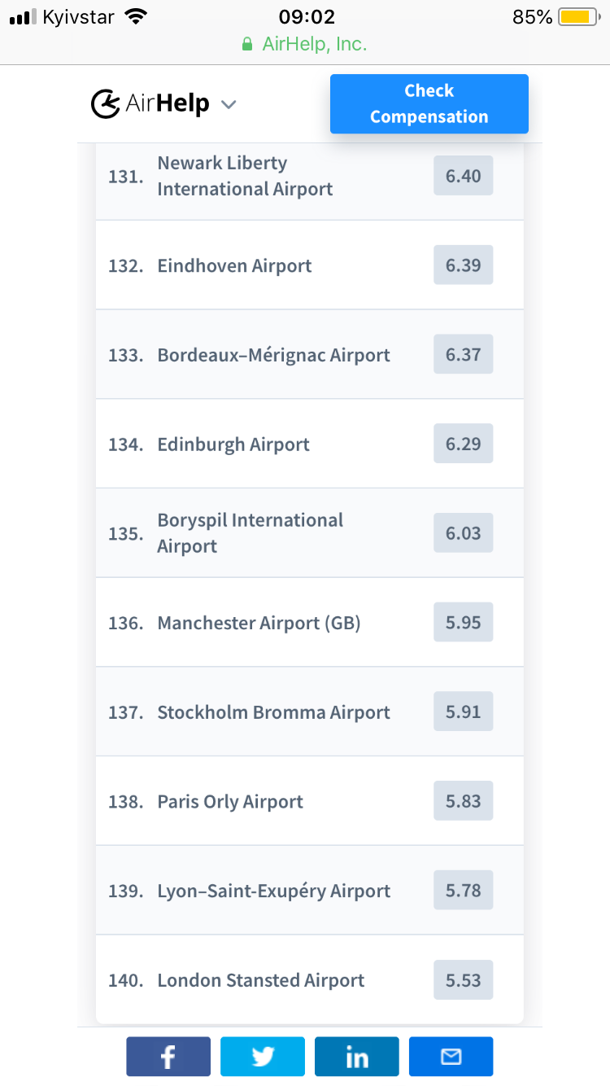The width and height of the screenshot is (610, 1086).
Task: Select Eindhoven Airport entry
Action: (x=234, y=265)
